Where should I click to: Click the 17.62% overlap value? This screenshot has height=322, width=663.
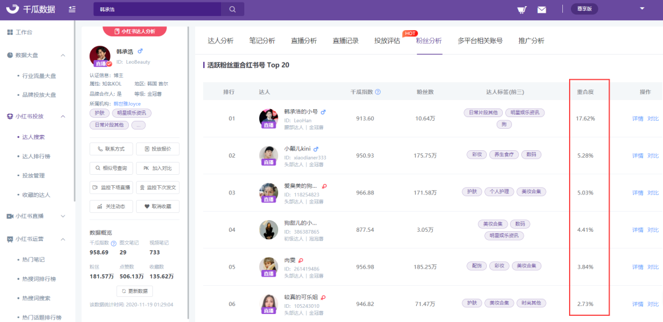(x=585, y=118)
